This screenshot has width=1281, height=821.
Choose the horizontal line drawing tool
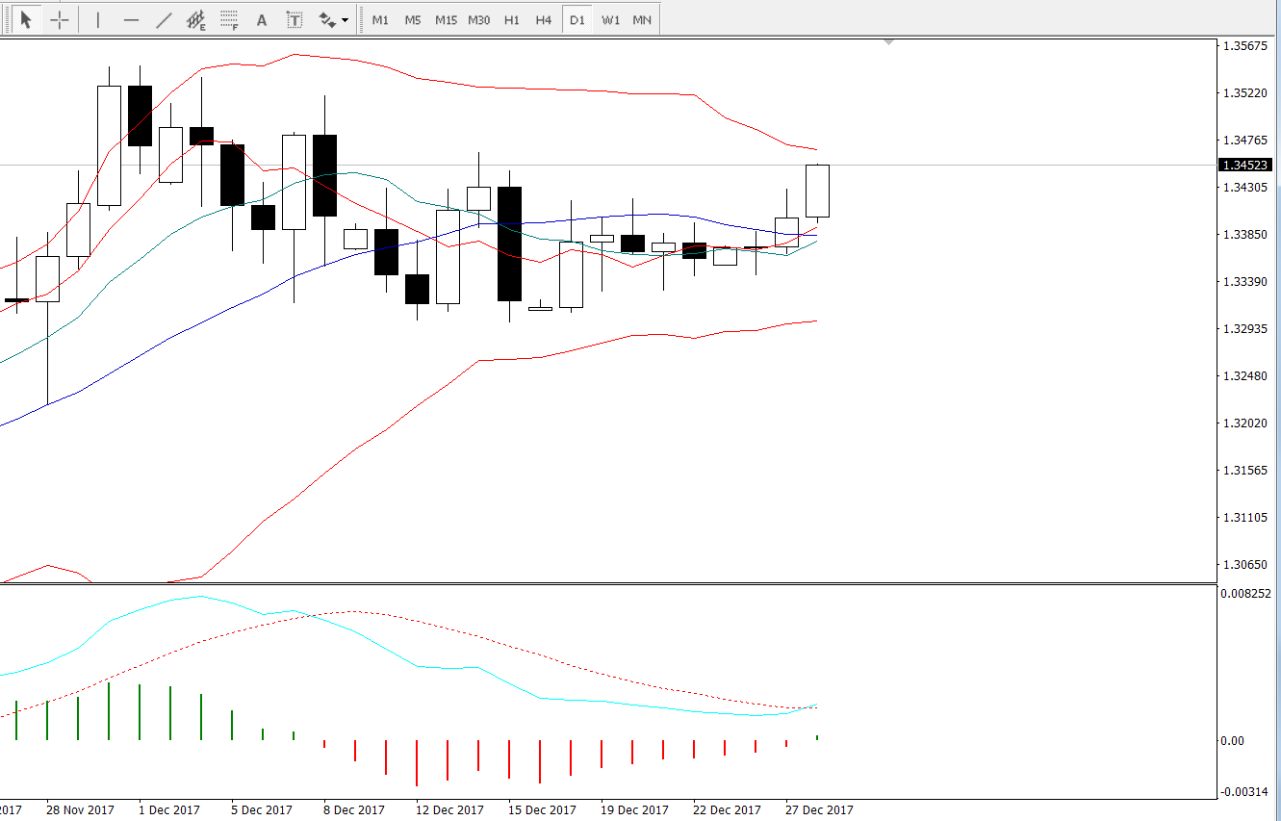[132, 19]
